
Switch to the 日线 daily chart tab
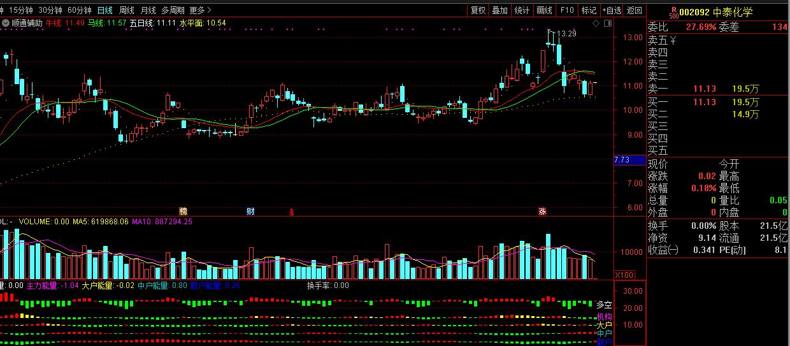(104, 10)
